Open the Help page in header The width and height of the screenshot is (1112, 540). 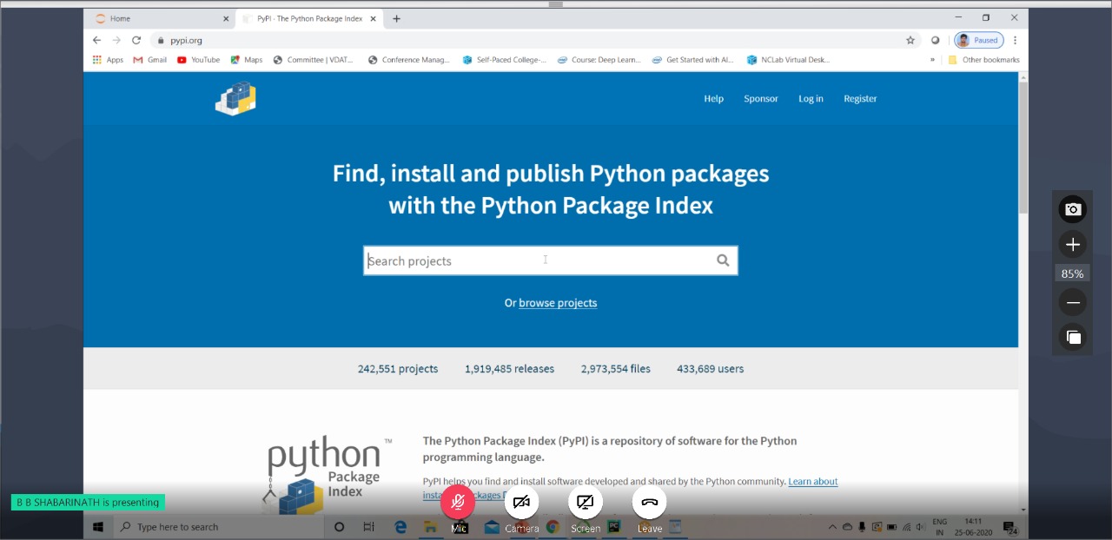tap(713, 99)
